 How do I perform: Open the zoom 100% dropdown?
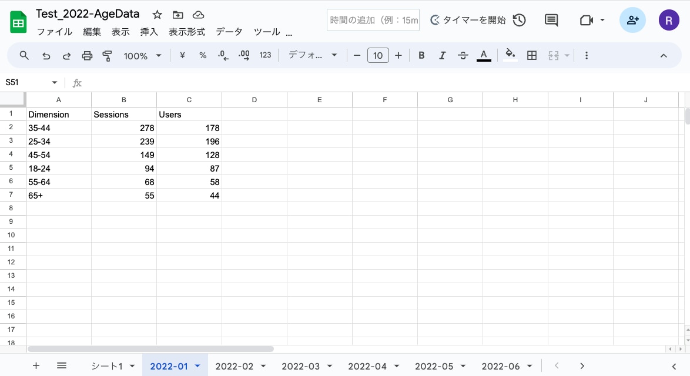pos(143,56)
